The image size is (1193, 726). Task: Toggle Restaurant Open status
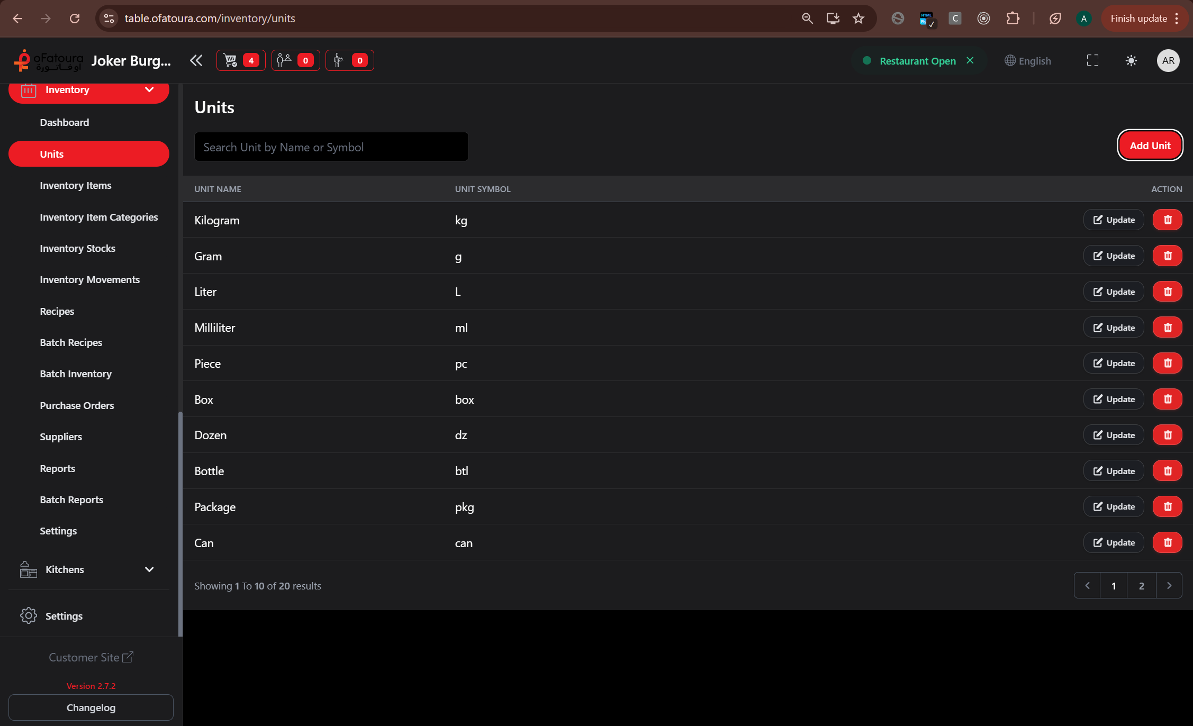(x=917, y=61)
